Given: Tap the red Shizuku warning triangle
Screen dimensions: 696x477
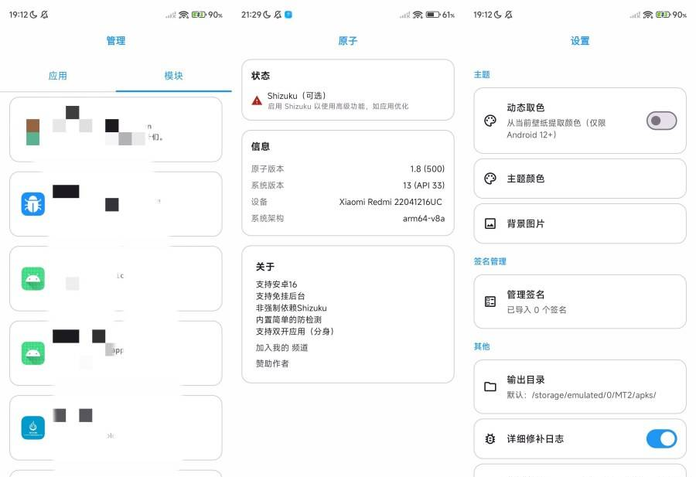Looking at the screenshot, I should click(257, 101).
